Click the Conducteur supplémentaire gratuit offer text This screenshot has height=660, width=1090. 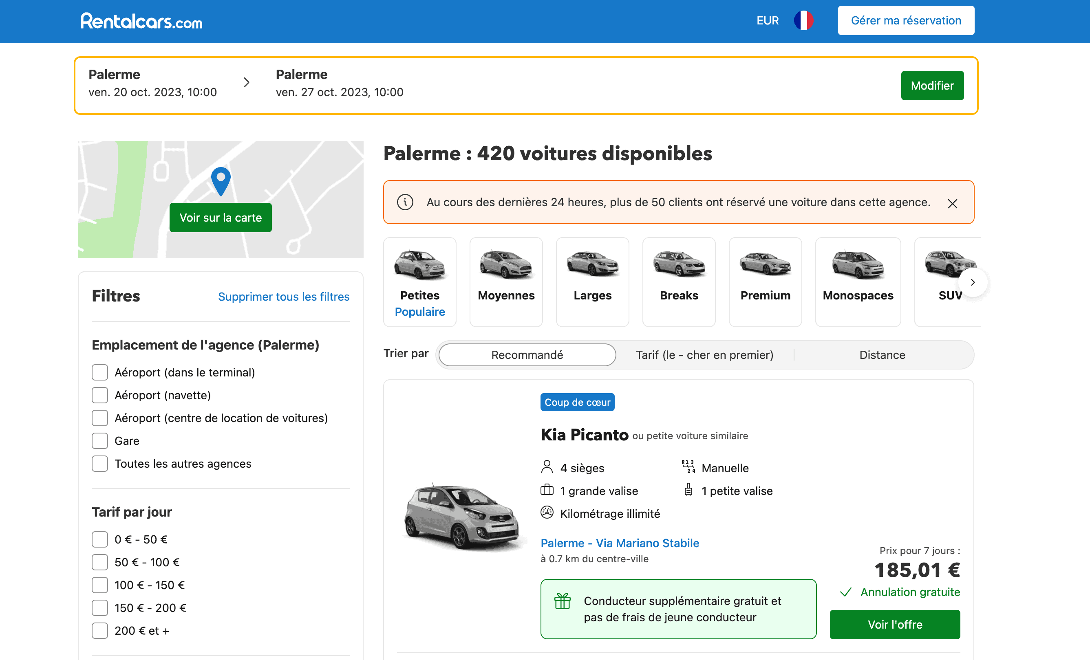(682, 609)
